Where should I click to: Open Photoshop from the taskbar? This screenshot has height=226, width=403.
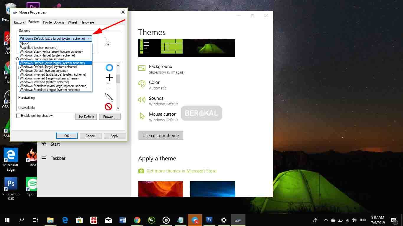point(209,220)
